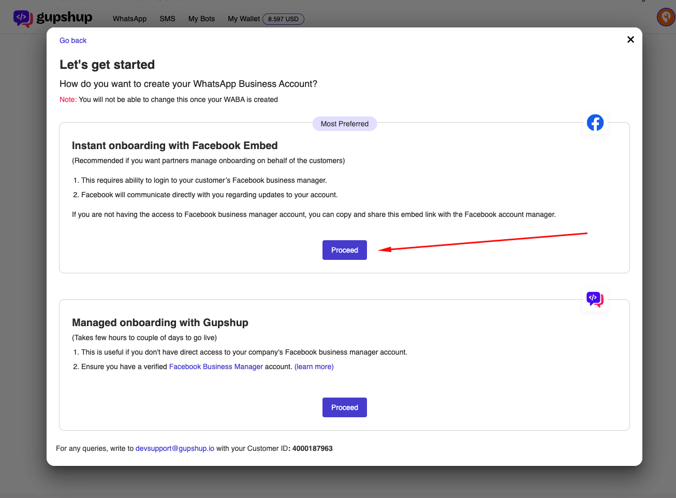676x498 pixels.
Task: Click the Most Preferred badge
Action: tap(345, 124)
